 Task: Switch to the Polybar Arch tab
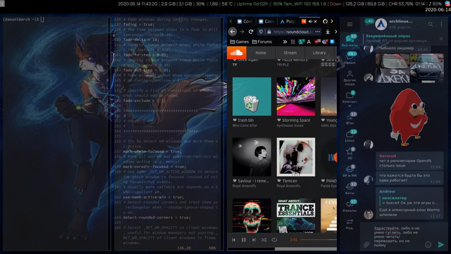click(x=288, y=22)
